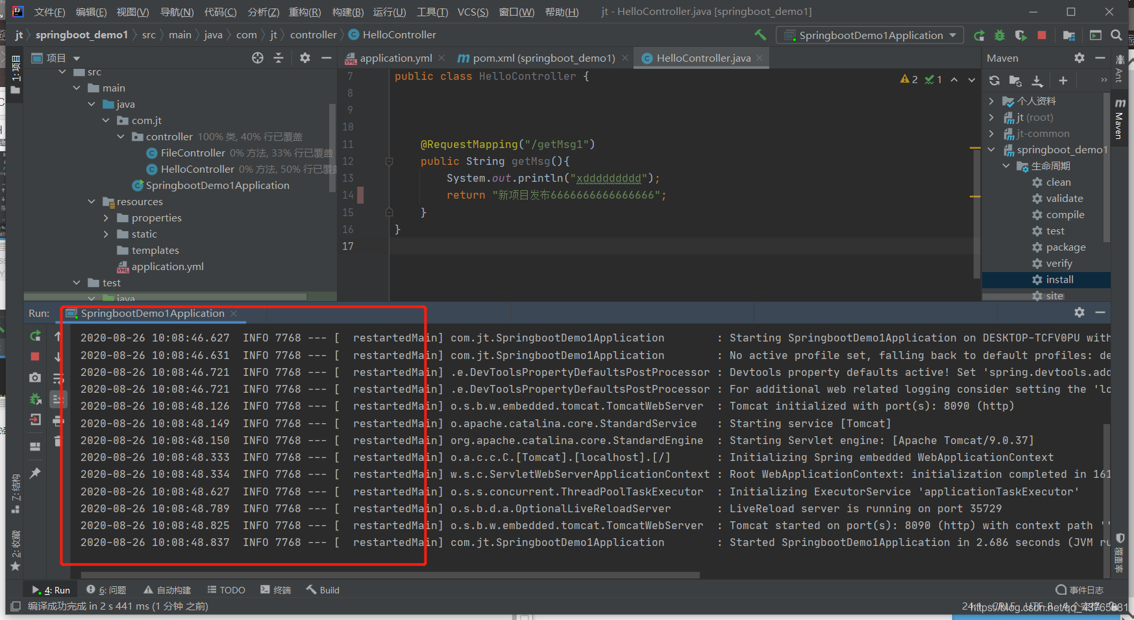
Task: Collapse the controller package node
Action: (121, 136)
